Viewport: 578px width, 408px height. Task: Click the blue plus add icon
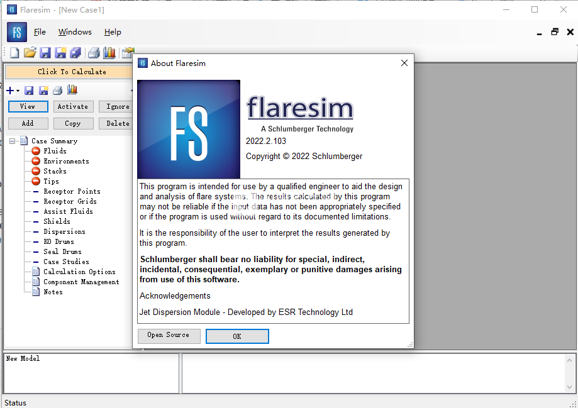[10, 91]
